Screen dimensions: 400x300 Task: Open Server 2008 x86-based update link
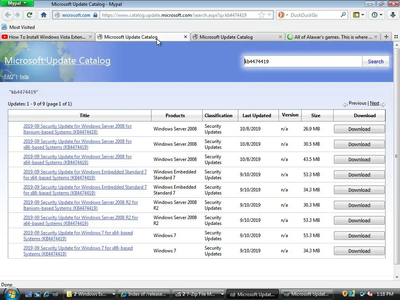coord(78,144)
